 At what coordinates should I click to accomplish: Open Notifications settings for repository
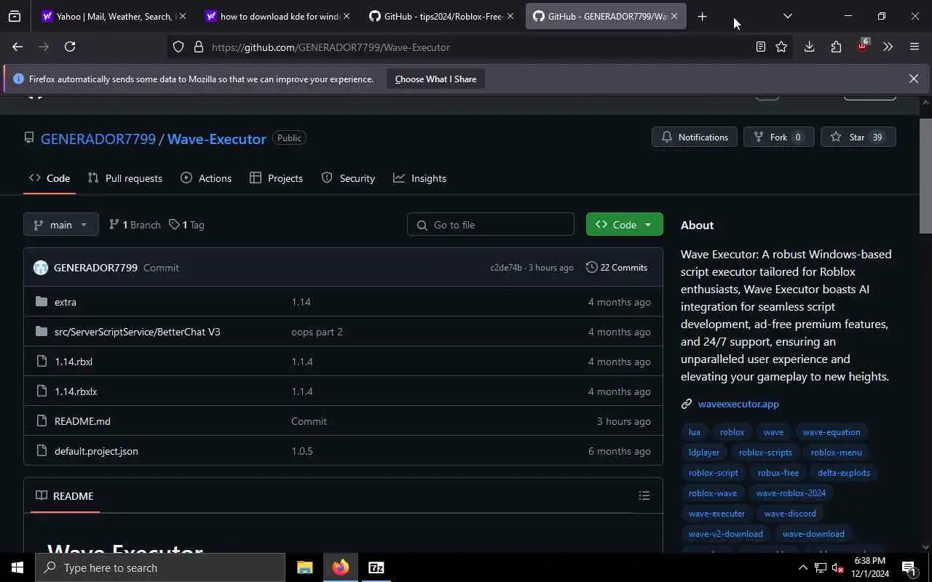(x=695, y=137)
